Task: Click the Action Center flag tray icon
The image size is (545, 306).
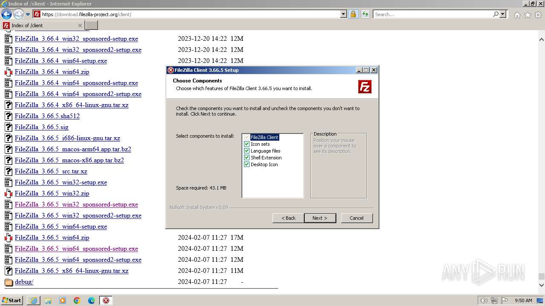Action: pos(505,300)
